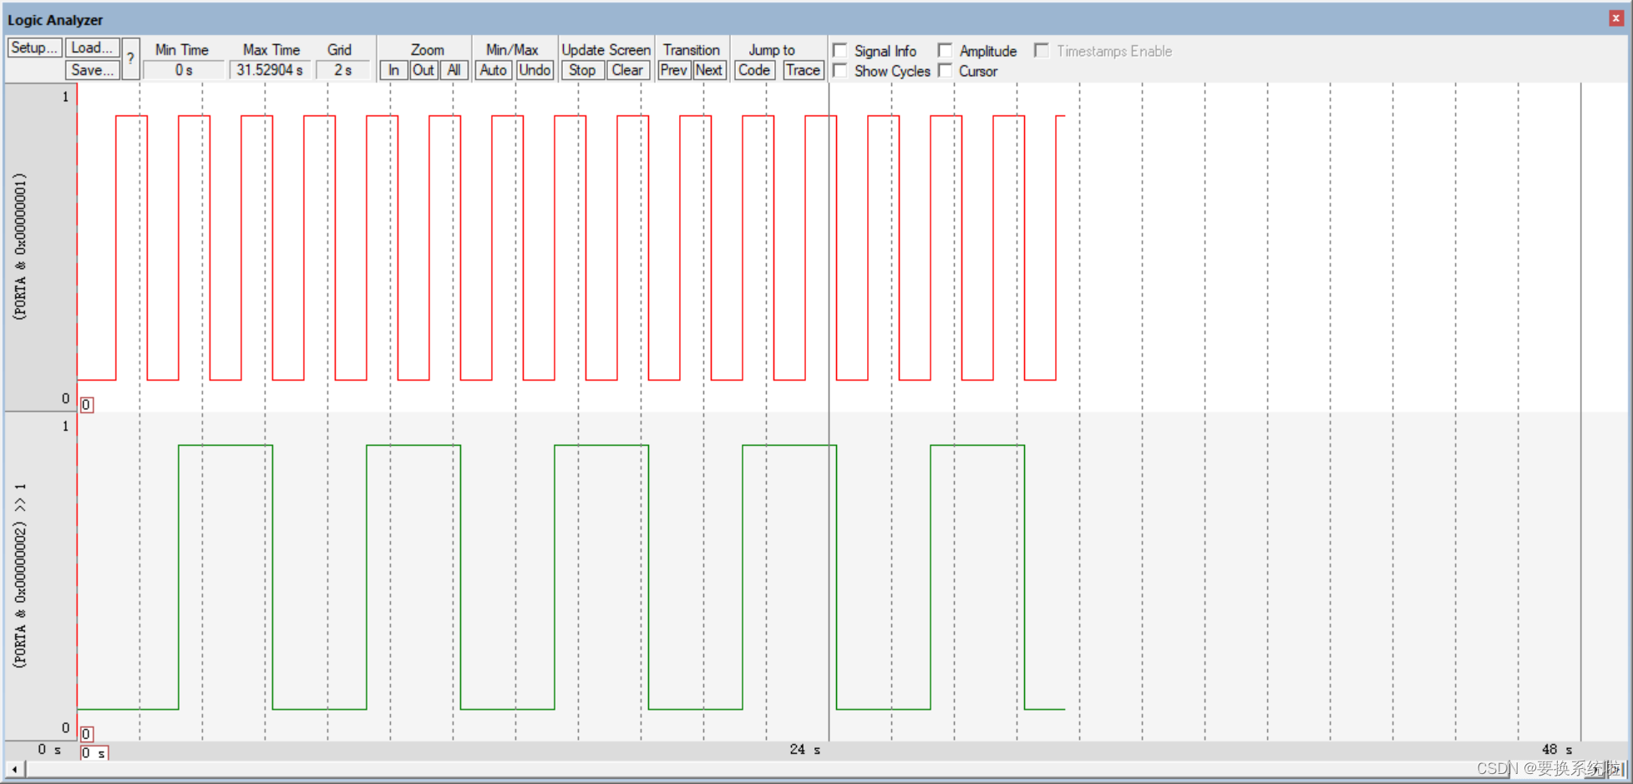Clear the captured waveform data
Screen dimensions: 1633x784
click(627, 70)
